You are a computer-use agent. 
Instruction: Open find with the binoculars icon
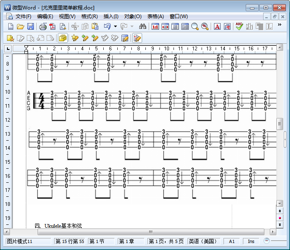coord(143,26)
